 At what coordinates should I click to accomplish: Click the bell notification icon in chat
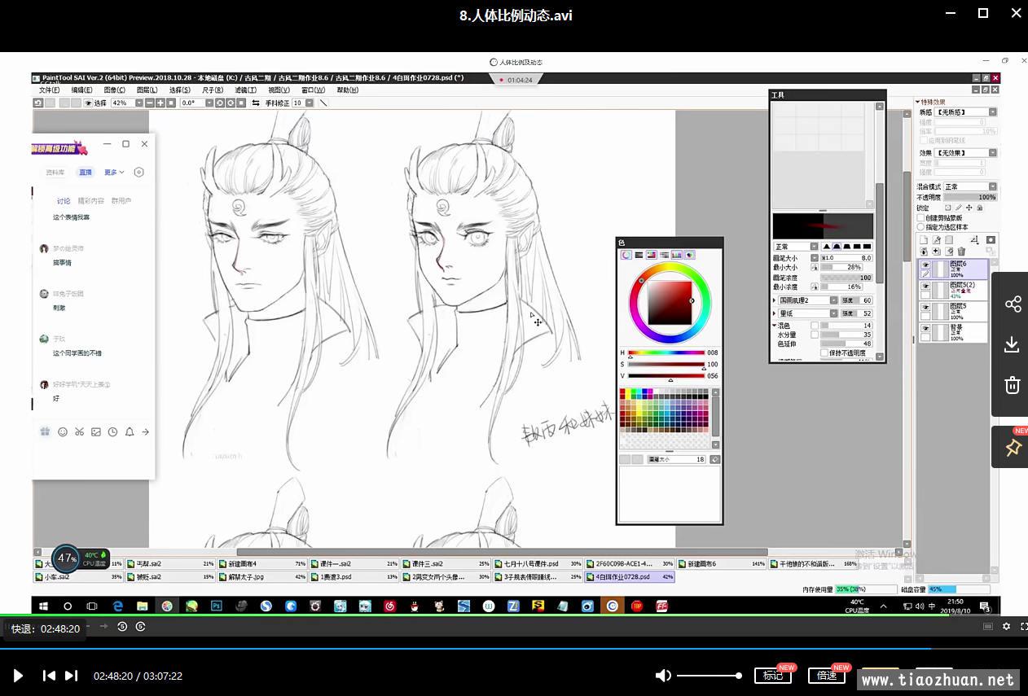tap(129, 432)
